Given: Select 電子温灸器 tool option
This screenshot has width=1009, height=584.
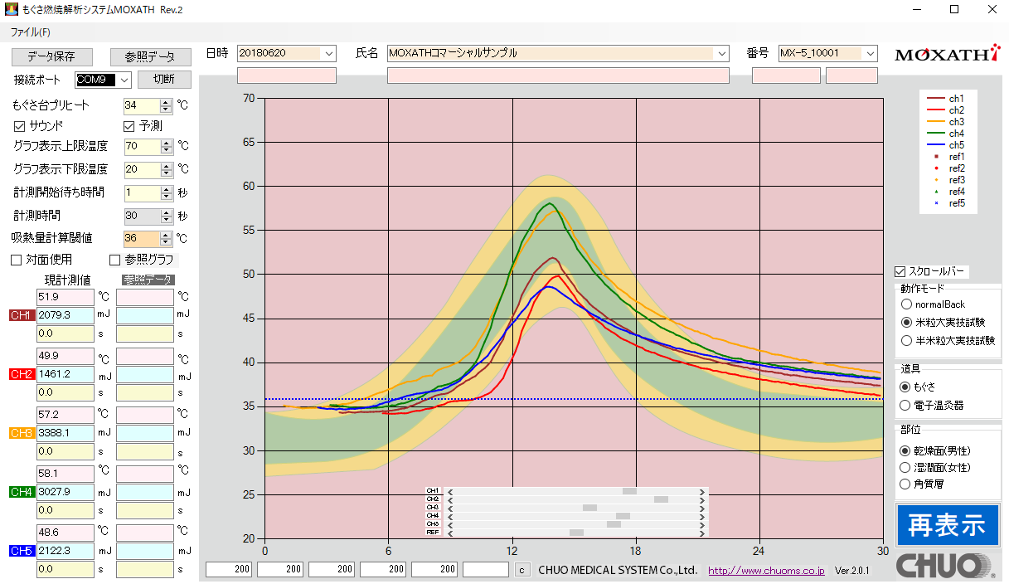Looking at the screenshot, I should (x=906, y=406).
